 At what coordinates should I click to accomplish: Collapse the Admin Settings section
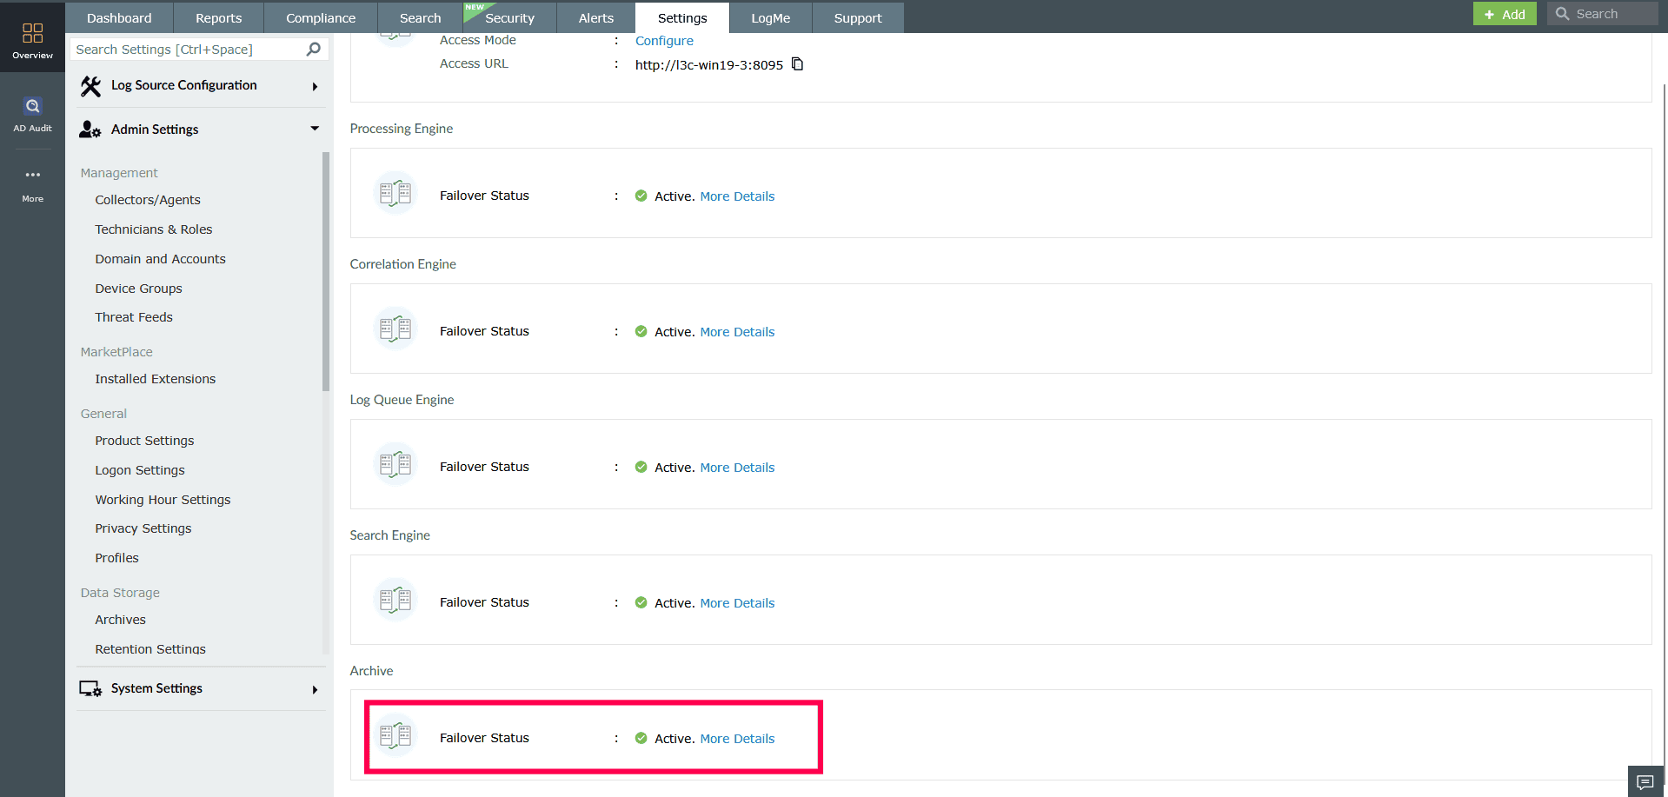point(314,129)
